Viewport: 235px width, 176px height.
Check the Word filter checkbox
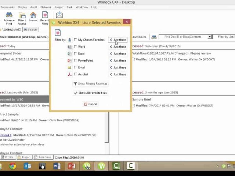click(75, 47)
